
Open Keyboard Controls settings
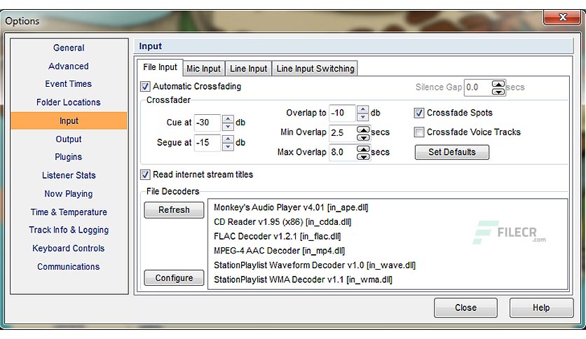[69, 248]
